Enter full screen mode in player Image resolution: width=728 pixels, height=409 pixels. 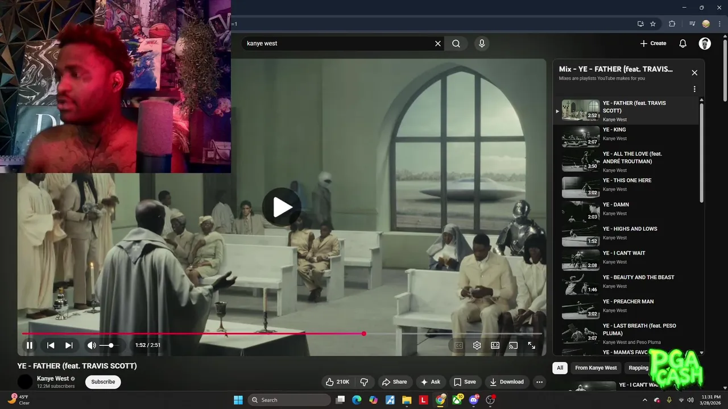point(531,345)
